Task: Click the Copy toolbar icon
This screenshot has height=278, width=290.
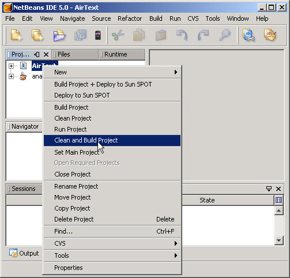Action: coord(139,35)
